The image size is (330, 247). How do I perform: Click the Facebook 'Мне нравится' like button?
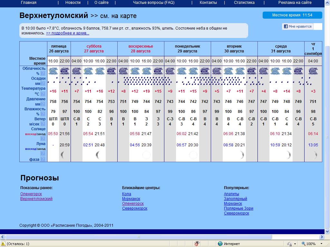(x=298, y=27)
